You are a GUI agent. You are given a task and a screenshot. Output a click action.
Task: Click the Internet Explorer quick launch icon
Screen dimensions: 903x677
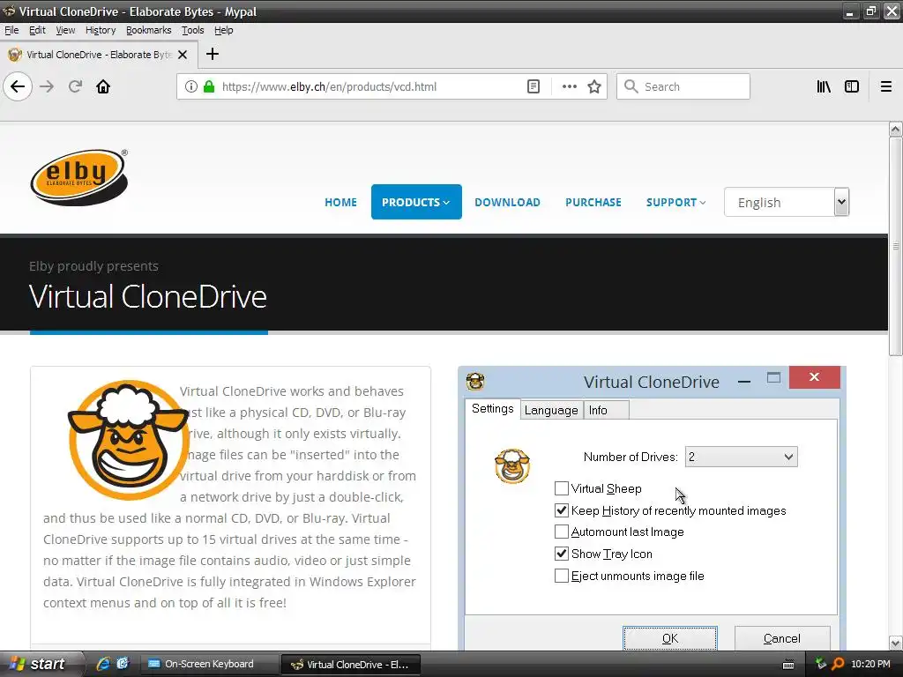(103, 664)
